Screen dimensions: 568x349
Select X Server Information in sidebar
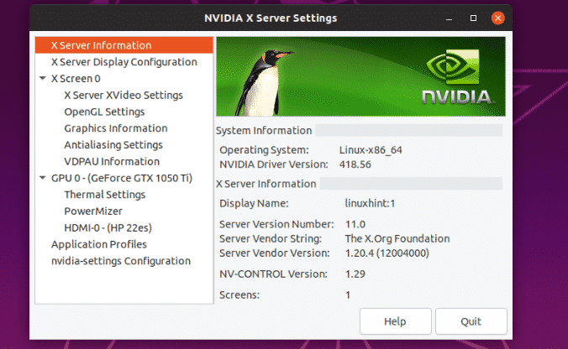(101, 45)
